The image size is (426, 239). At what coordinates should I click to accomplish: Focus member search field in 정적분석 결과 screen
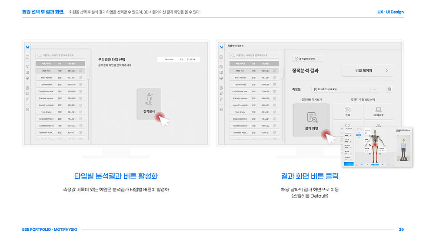point(254,55)
